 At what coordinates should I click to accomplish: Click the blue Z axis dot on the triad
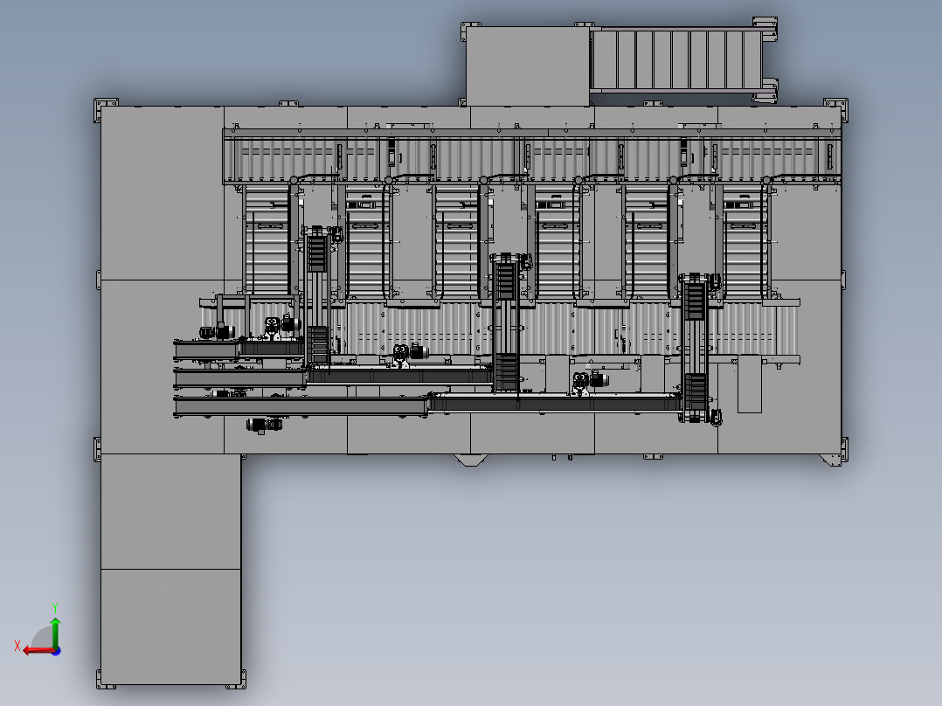point(56,651)
